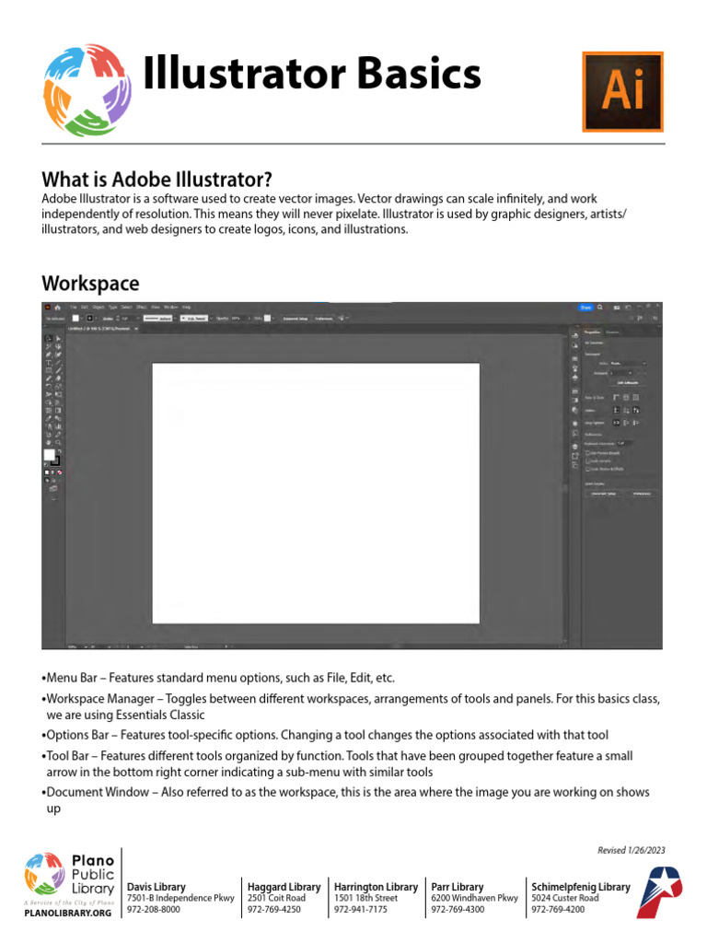Viewport: 707px width, 943px height.
Task: Click Document Setup under Quick Actions
Action: coord(604,494)
